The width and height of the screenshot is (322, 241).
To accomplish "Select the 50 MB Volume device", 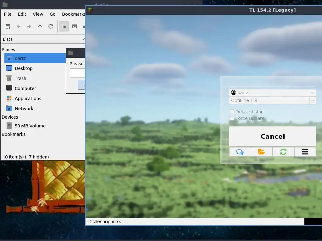I will coord(30,126).
